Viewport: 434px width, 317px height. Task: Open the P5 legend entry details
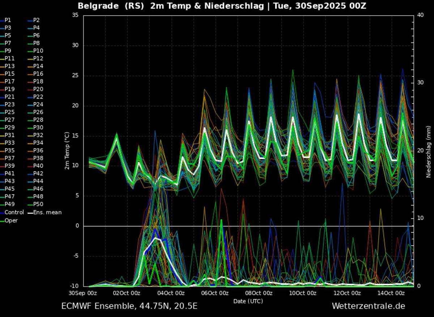8,35
